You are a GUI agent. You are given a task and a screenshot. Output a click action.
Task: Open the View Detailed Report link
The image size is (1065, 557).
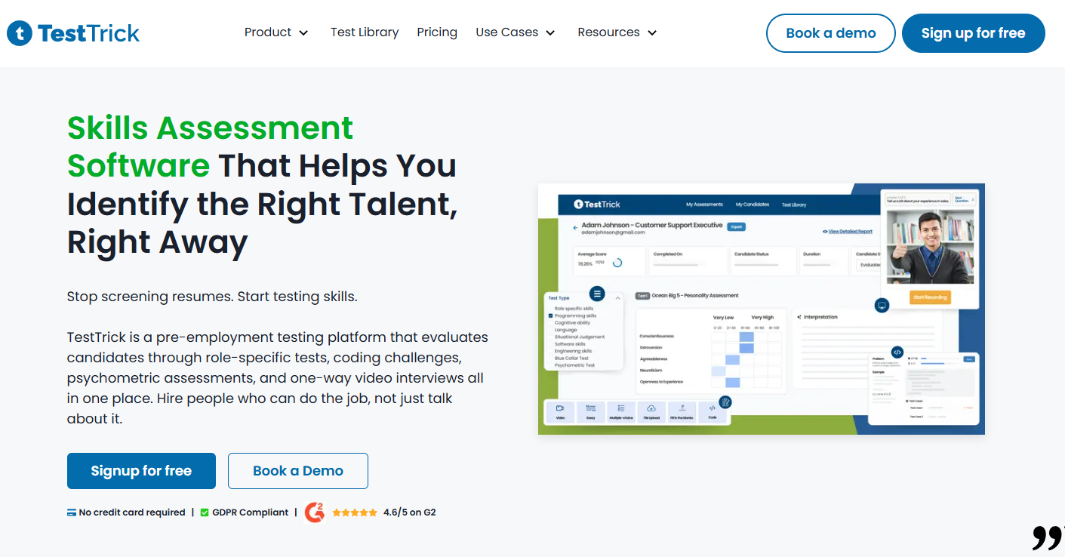(847, 232)
